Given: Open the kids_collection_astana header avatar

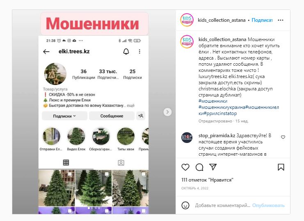Looking at the screenshot, I should click(x=187, y=20).
